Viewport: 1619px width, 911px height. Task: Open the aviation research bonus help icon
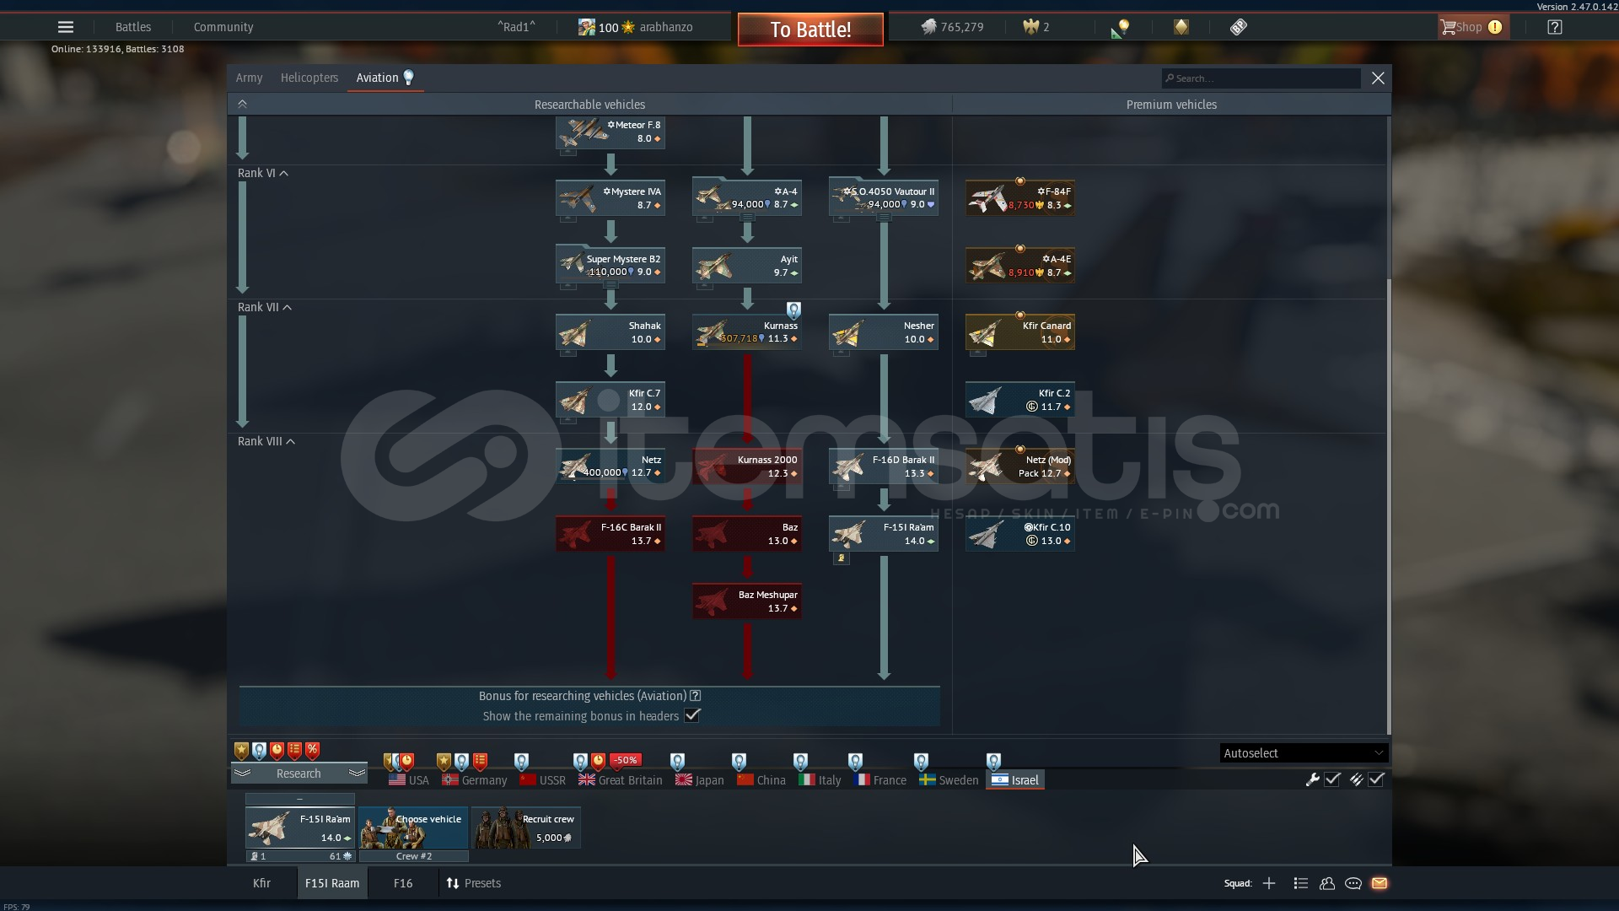click(696, 696)
